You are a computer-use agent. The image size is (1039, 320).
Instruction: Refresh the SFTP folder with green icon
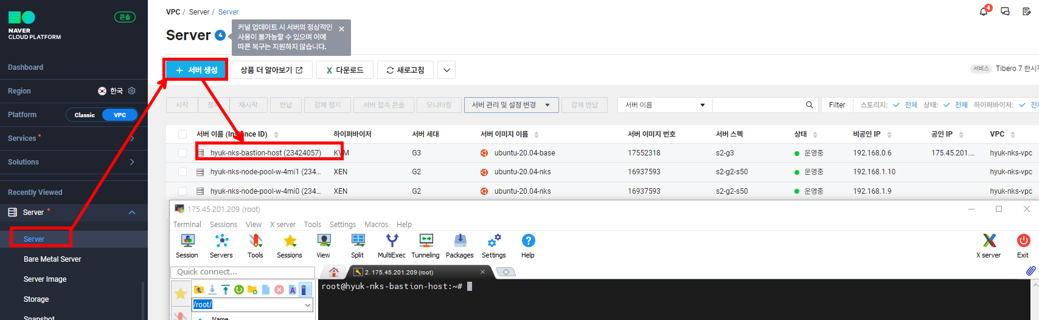pyautogui.click(x=239, y=290)
